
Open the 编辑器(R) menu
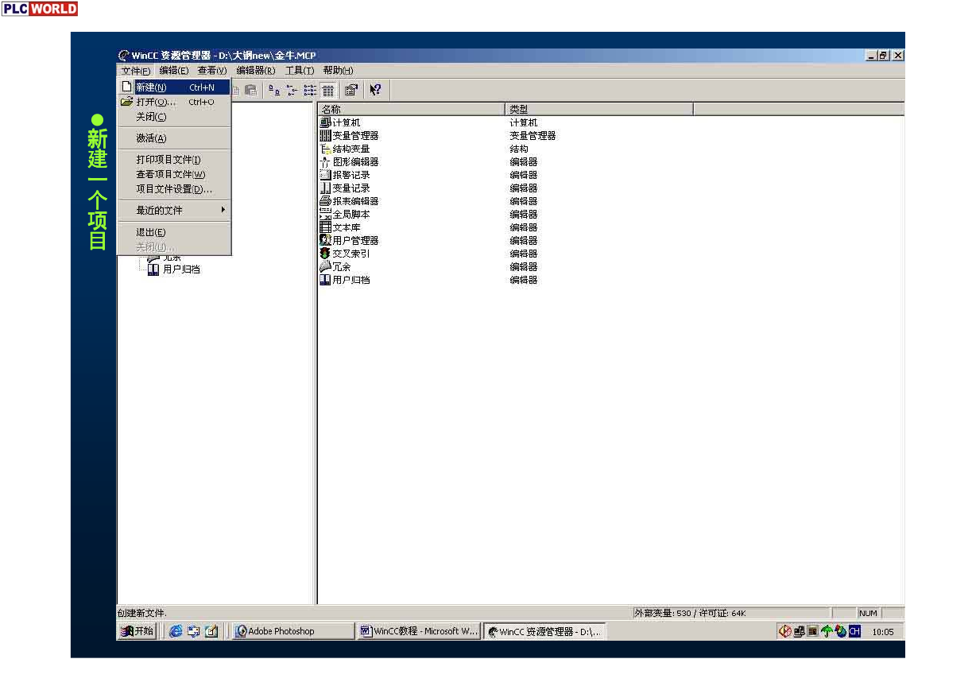click(256, 71)
